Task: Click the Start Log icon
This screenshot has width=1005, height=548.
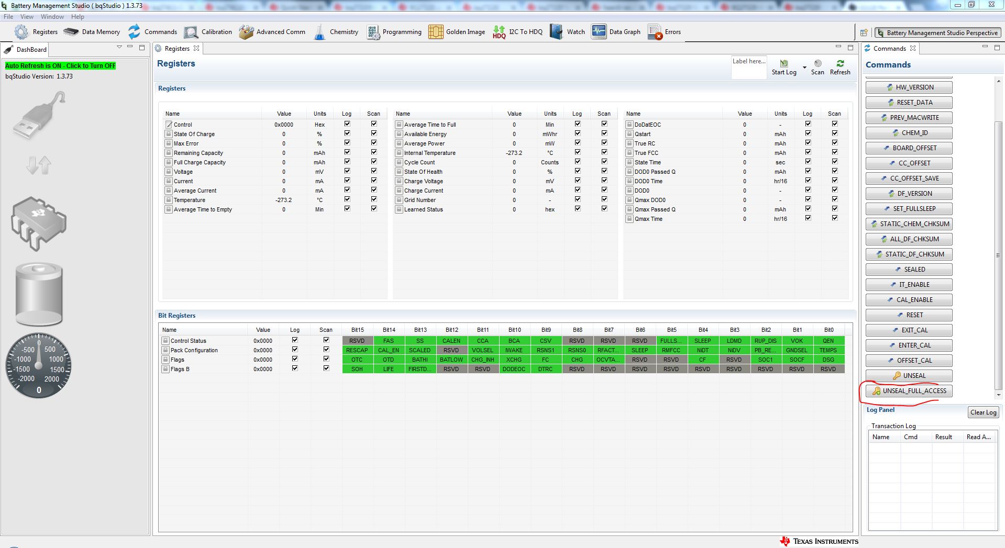Action: (784, 64)
